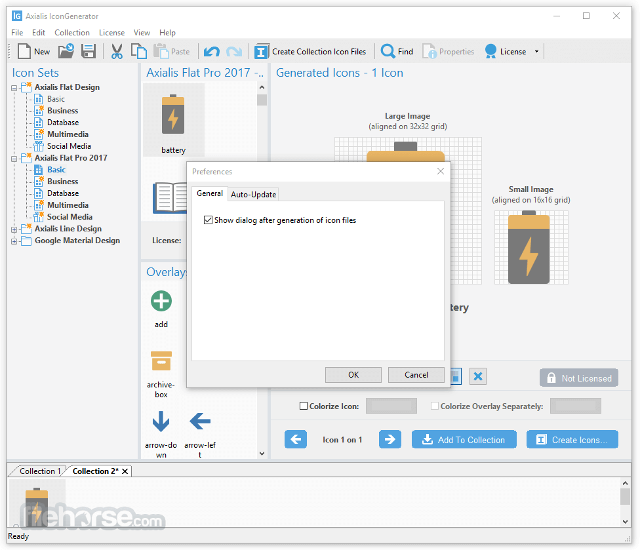The image size is (640, 550).
Task: Open the Colorize Icon color swatch
Action: (391, 406)
